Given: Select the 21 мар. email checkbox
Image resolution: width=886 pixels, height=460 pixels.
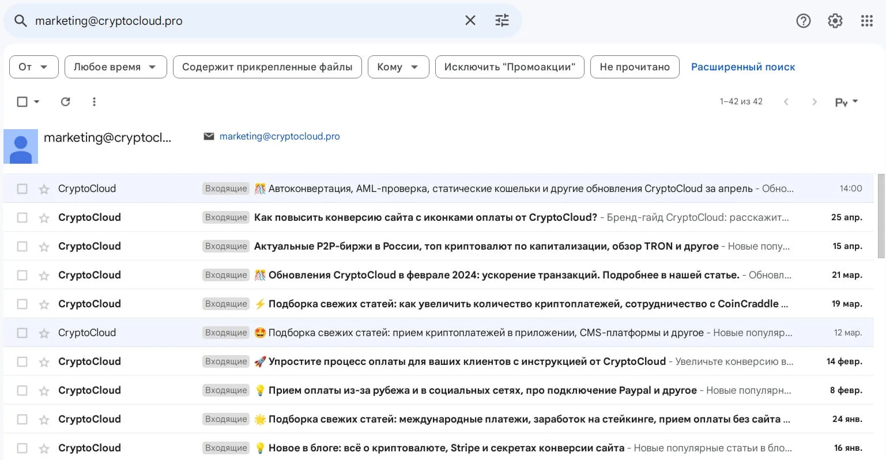Looking at the screenshot, I should [x=22, y=275].
